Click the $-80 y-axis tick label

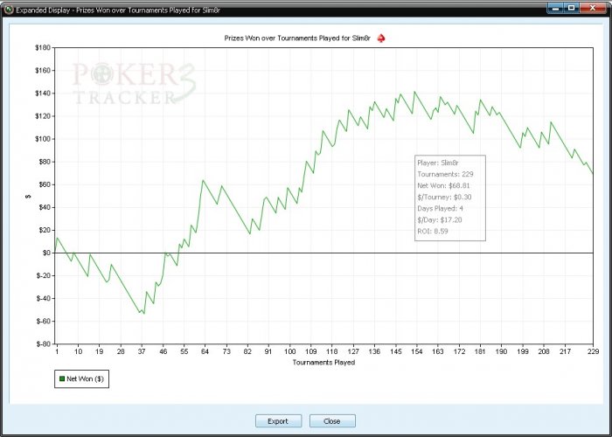(43, 343)
